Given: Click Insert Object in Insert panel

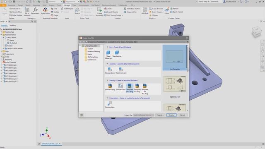Looking at the screenshot, I should point(67,9).
